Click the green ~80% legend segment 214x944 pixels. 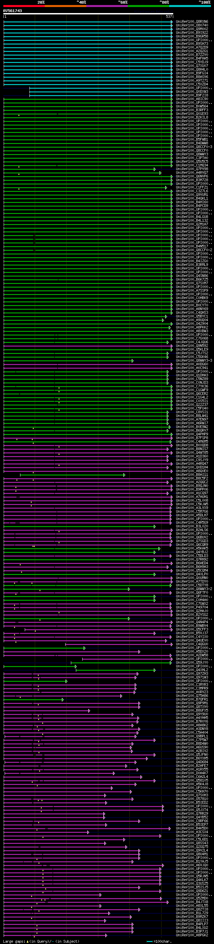tap(148, 6)
